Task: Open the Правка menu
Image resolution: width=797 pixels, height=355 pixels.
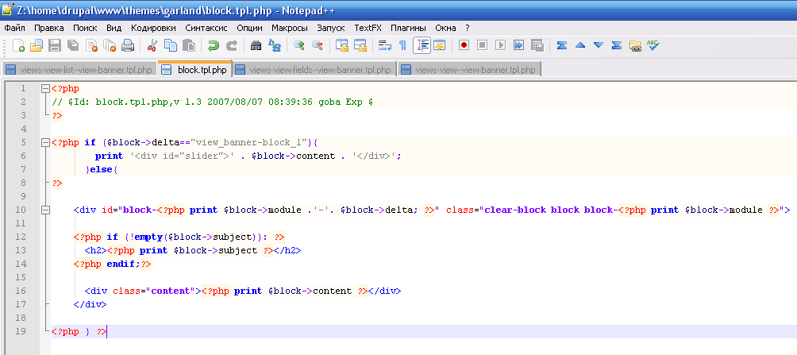Action: (48, 28)
